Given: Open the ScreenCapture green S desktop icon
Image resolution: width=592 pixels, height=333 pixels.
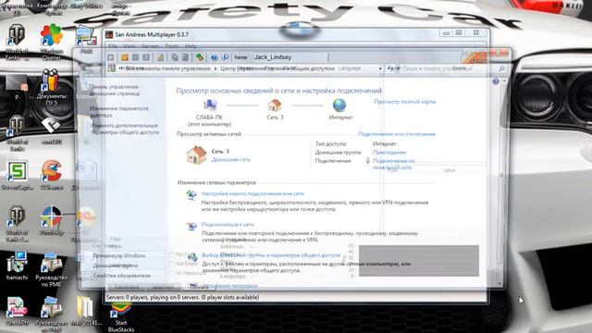Looking at the screenshot, I should pyautogui.click(x=17, y=175).
